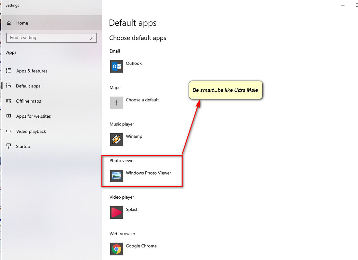Viewport: 358px width, 260px height.
Task: Click the Default apps sidebar icon
Action: coord(9,85)
